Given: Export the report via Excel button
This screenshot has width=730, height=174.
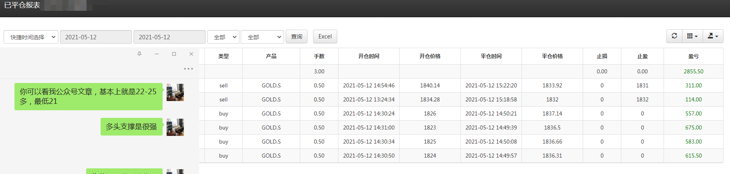Looking at the screenshot, I should coord(325,36).
